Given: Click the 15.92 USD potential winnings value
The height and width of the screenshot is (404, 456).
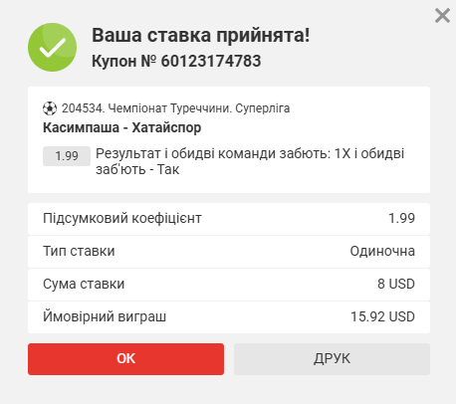Looking at the screenshot, I should [x=382, y=316].
